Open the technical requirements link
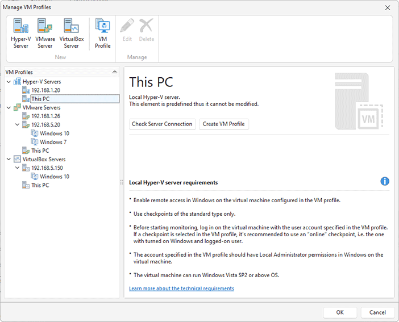Image resolution: width=399 pixels, height=322 pixels. click(181, 288)
